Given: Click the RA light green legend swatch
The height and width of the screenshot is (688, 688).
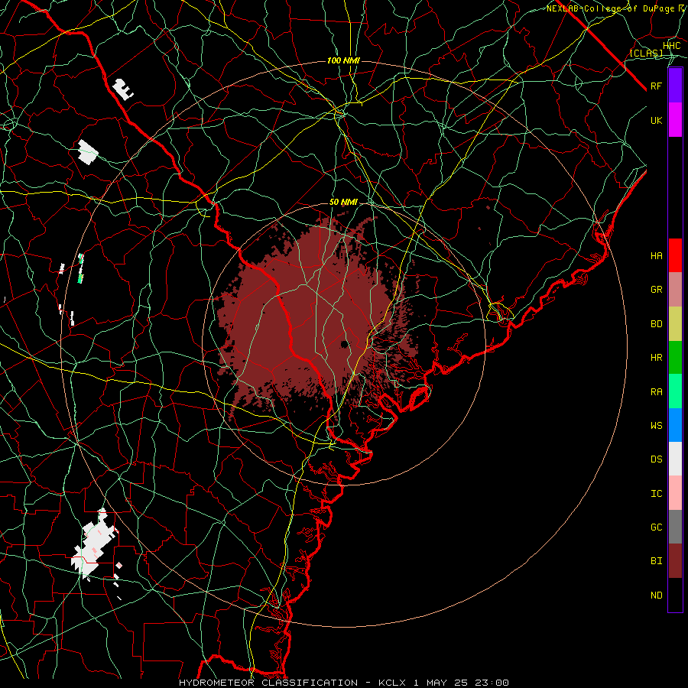Looking at the screenshot, I should 675,391.
